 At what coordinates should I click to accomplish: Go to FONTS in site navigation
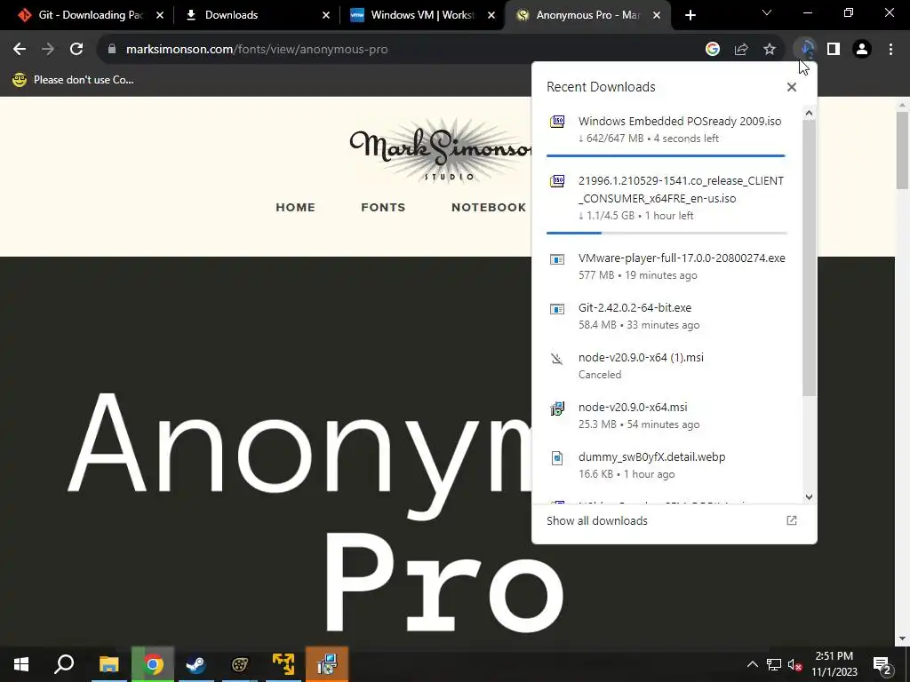383,208
